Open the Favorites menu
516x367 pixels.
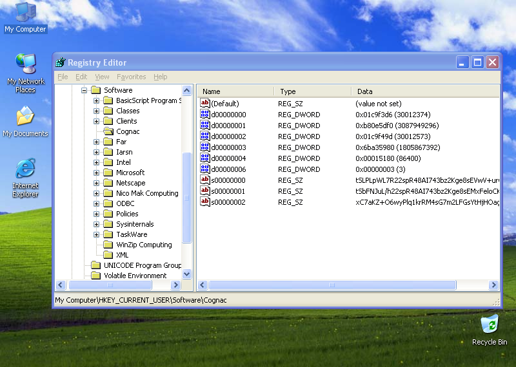(x=132, y=77)
